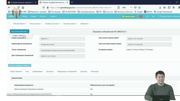Open a new browser tab with plus
This screenshot has height=101, width=180.
click(72, 2)
